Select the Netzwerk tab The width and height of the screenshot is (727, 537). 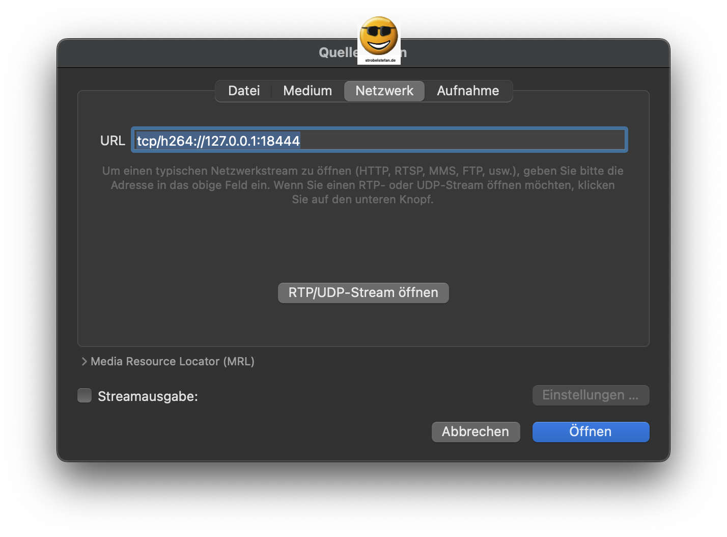point(384,91)
